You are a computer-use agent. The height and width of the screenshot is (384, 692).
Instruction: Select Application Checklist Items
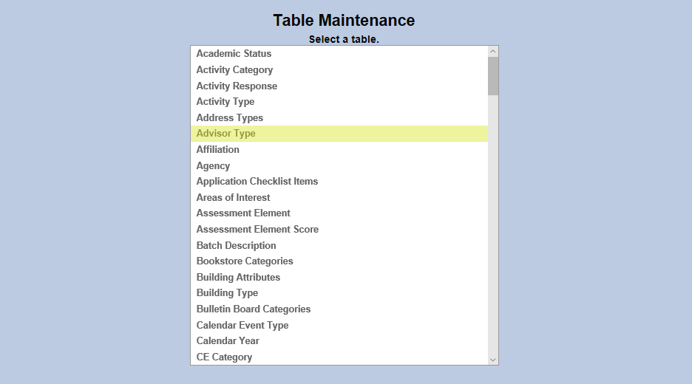click(257, 182)
